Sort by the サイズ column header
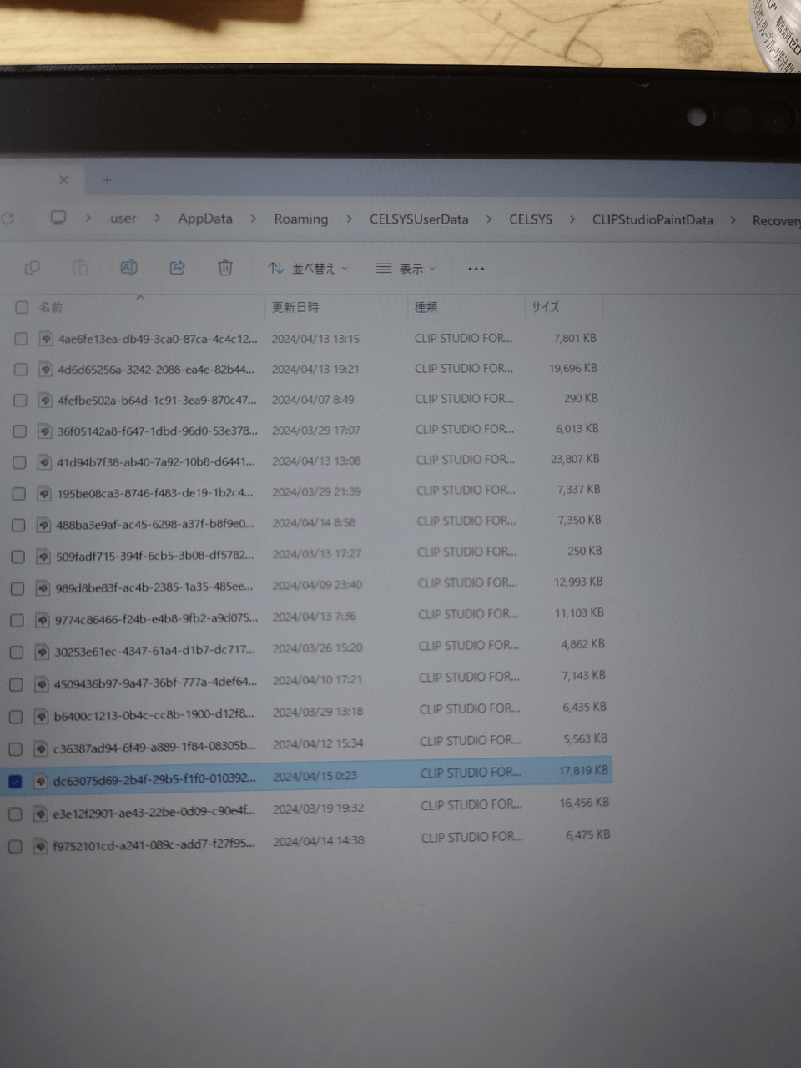Image resolution: width=801 pixels, height=1068 pixels. (546, 307)
